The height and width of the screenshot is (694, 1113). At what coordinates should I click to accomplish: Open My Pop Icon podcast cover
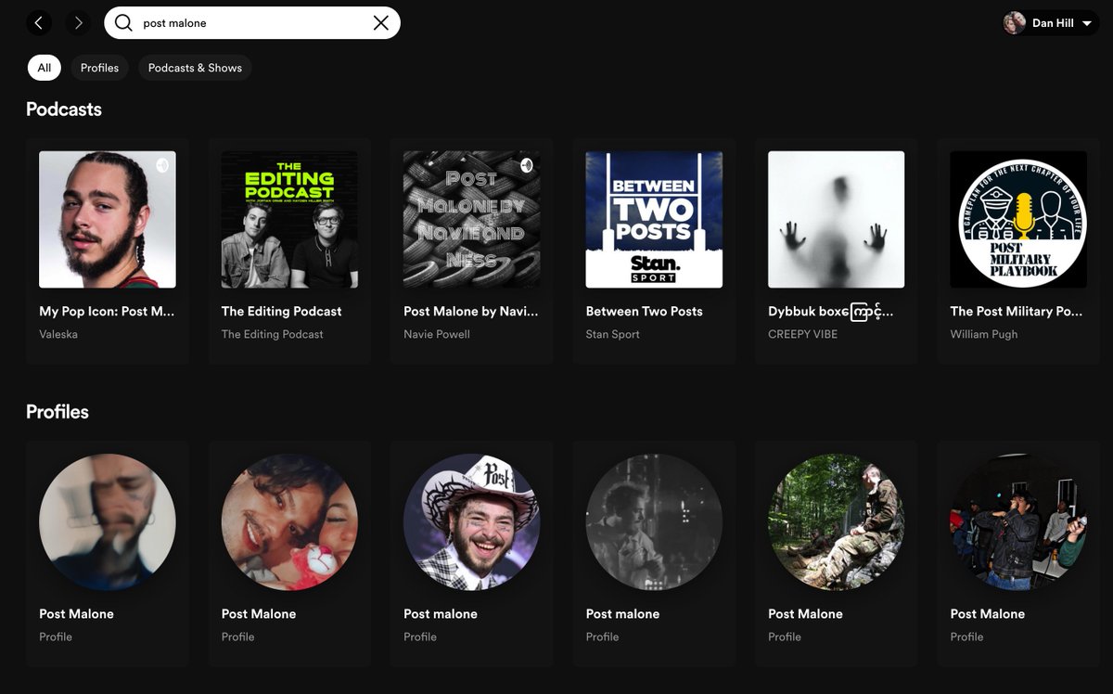pyautogui.click(x=108, y=220)
